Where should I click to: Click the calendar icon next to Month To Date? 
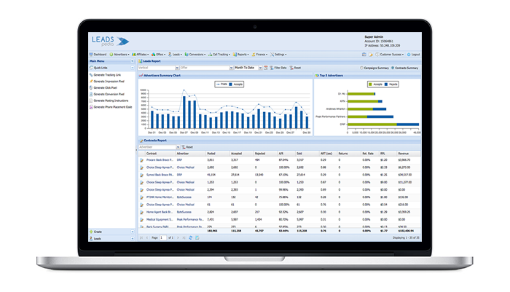click(x=266, y=68)
